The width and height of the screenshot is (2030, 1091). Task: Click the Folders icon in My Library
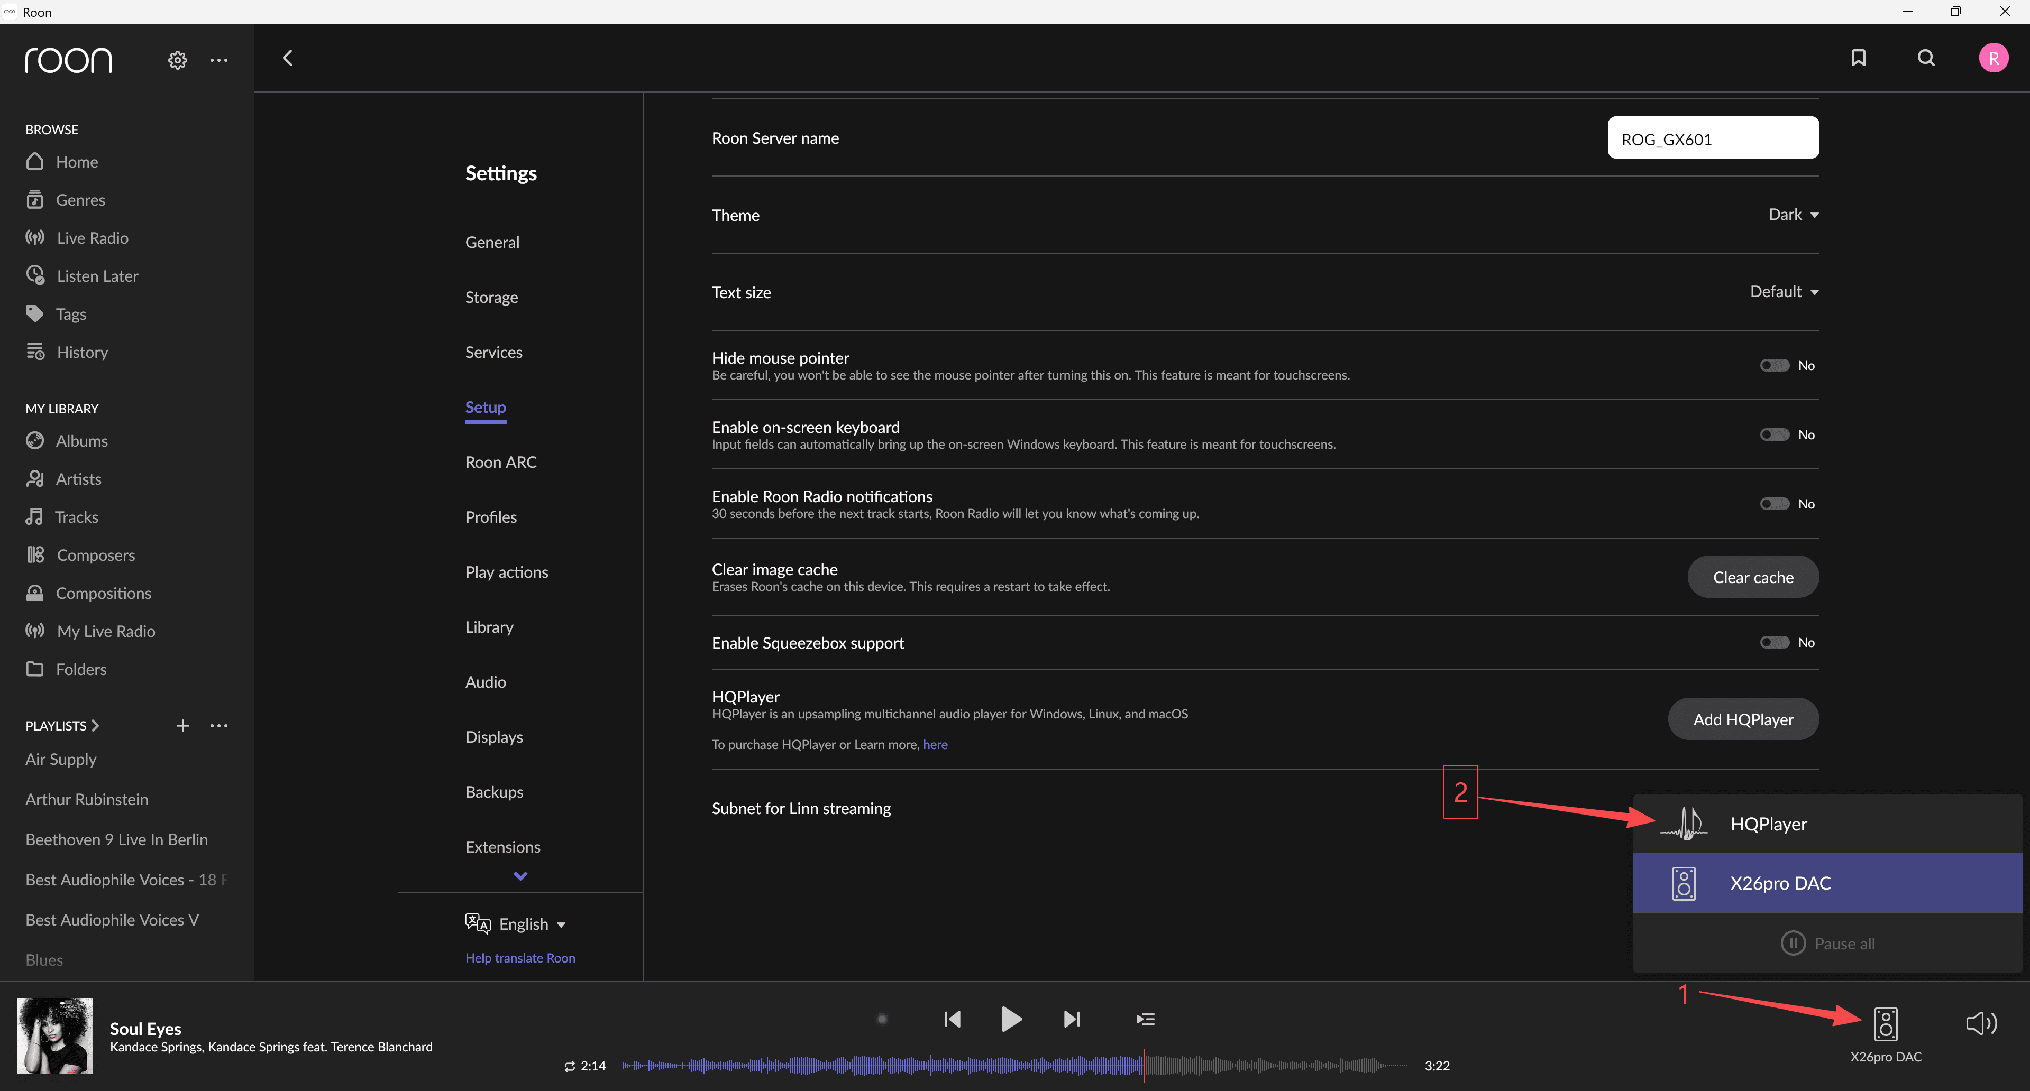coord(35,669)
